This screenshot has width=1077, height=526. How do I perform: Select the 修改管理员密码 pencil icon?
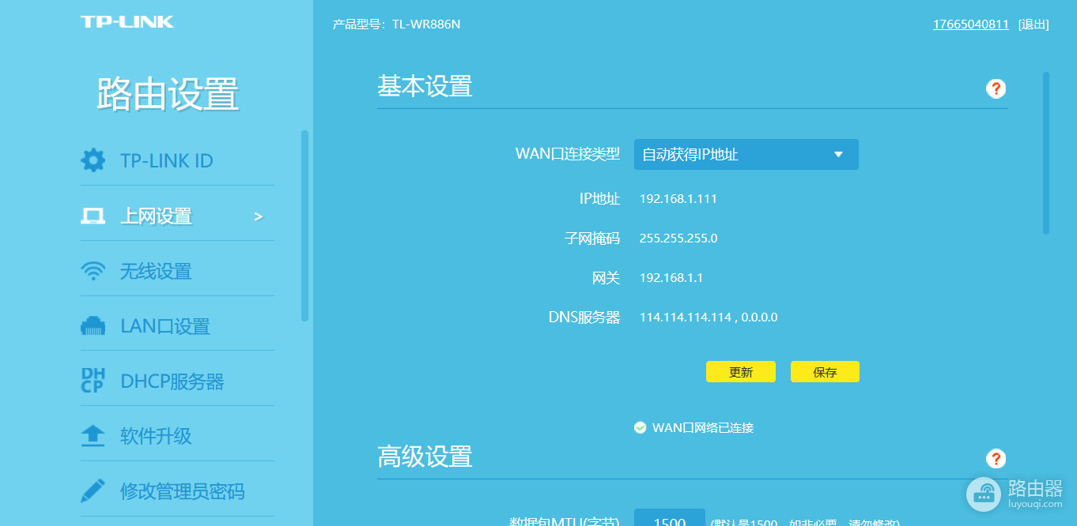tap(93, 490)
